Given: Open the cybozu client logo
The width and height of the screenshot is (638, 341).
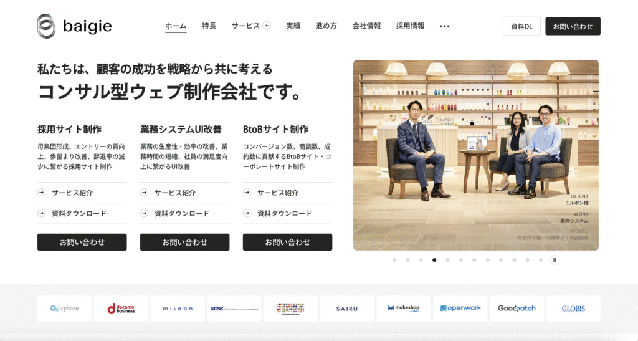Looking at the screenshot, I should tap(64, 309).
